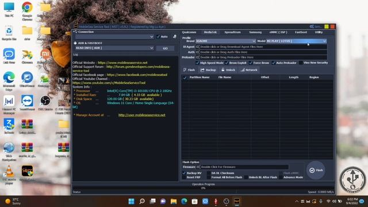
Task: Open taskbar Search magnifier
Action: point(142,201)
